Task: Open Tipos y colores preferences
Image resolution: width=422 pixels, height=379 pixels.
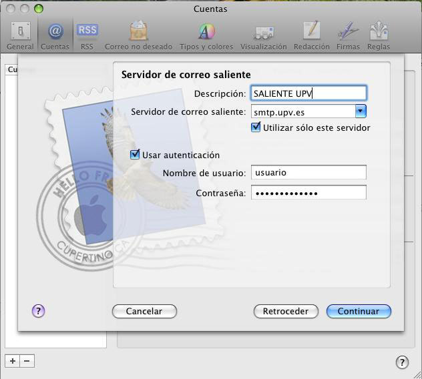Action: click(206, 35)
